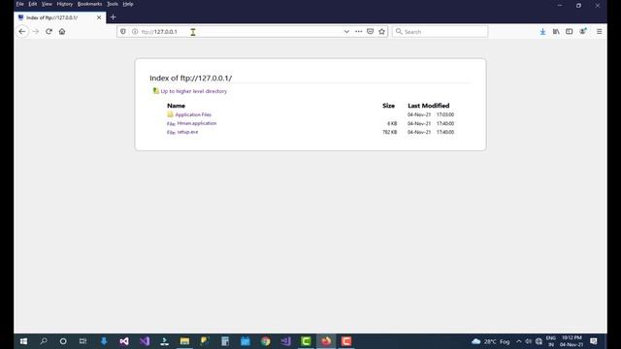Open Calculator from taskbar
Viewport: 621px width, 349px height.
(x=225, y=341)
